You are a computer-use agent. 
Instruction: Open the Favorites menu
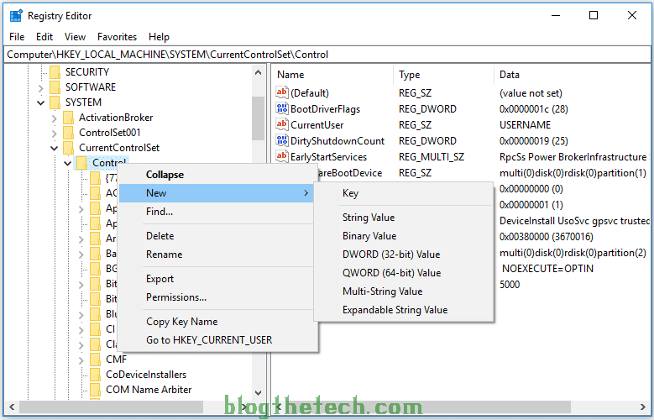point(117,37)
